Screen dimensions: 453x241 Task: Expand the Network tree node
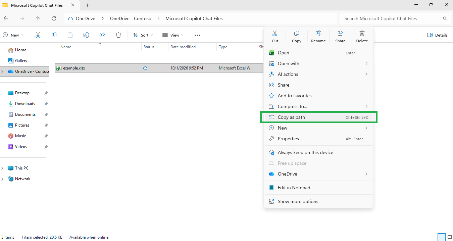click(2, 179)
